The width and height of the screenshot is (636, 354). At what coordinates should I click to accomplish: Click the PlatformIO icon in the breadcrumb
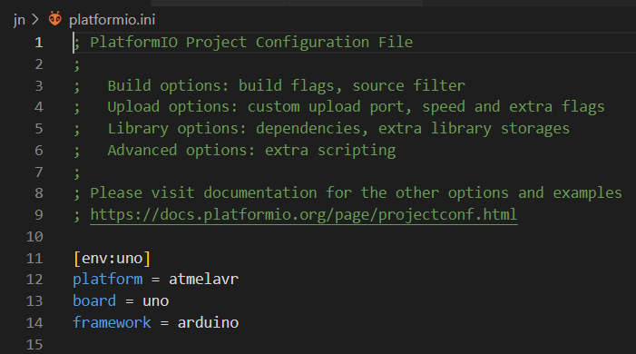[x=55, y=19]
